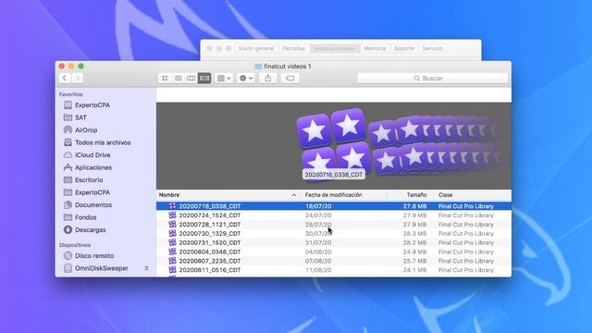Image resolution: width=592 pixels, height=333 pixels.
Task: Click the Favoritos sidebar section header
Action: click(x=71, y=94)
